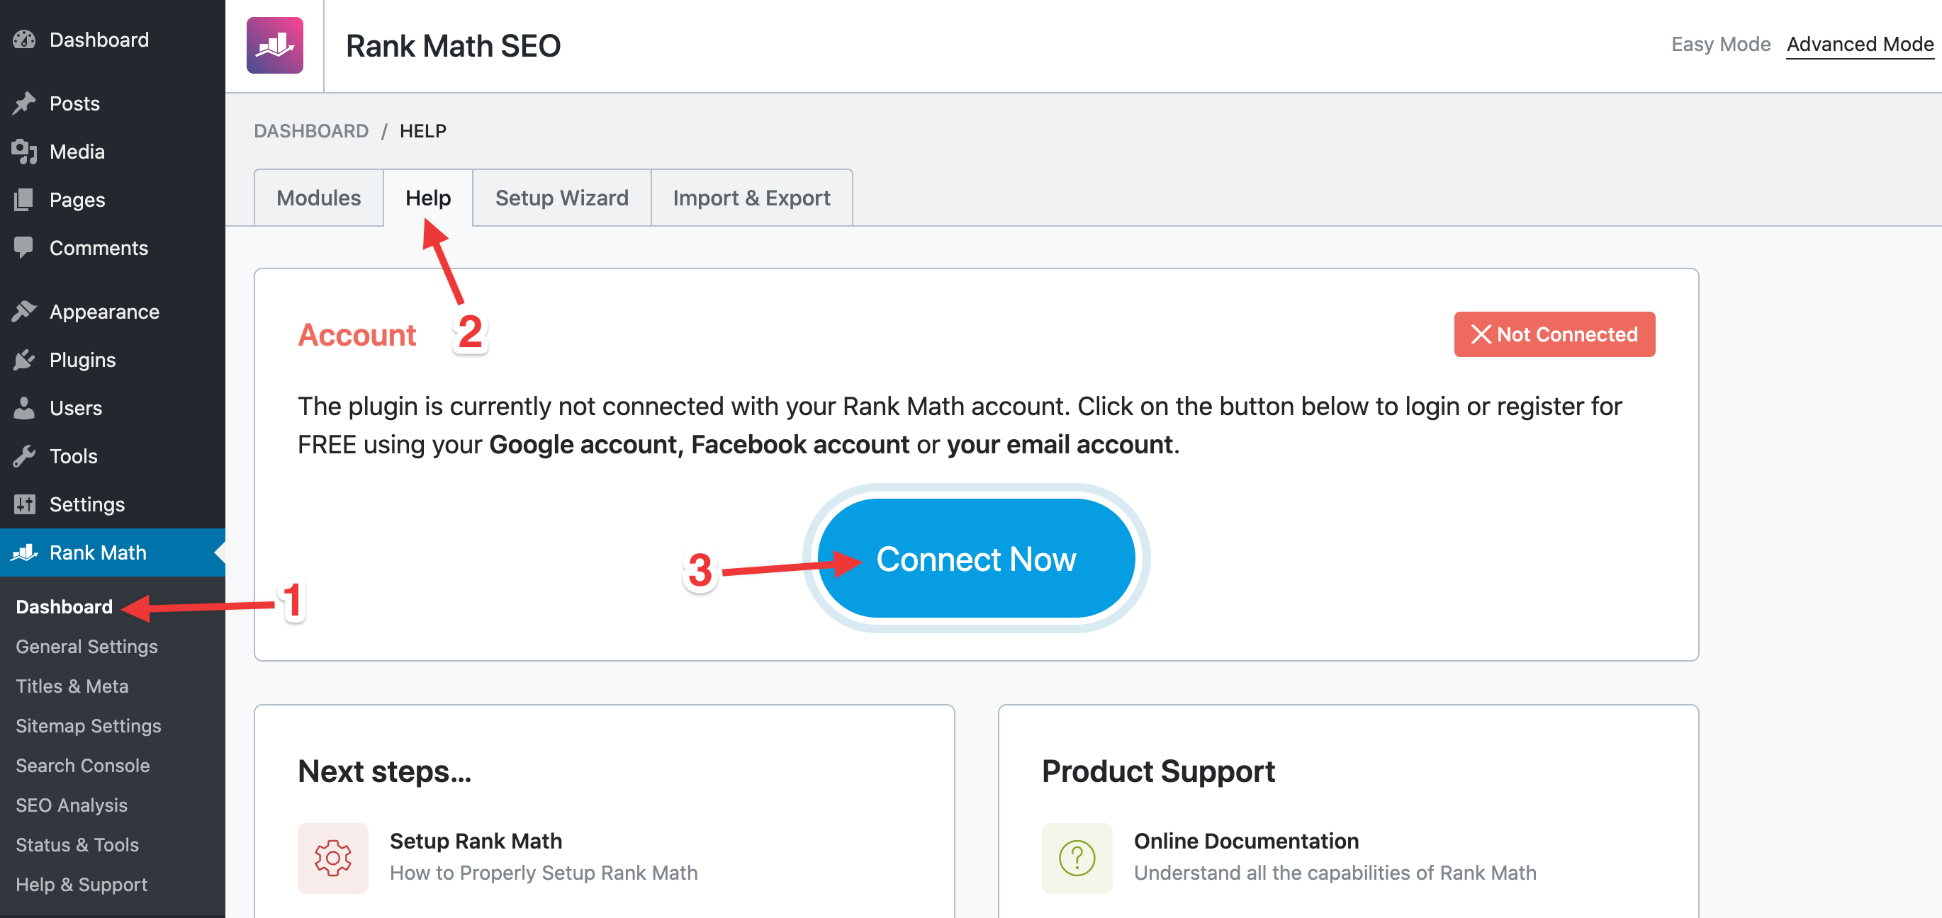Screen dimensions: 1942x918
Task: Click the Media camera-note icon
Action: [x=24, y=151]
